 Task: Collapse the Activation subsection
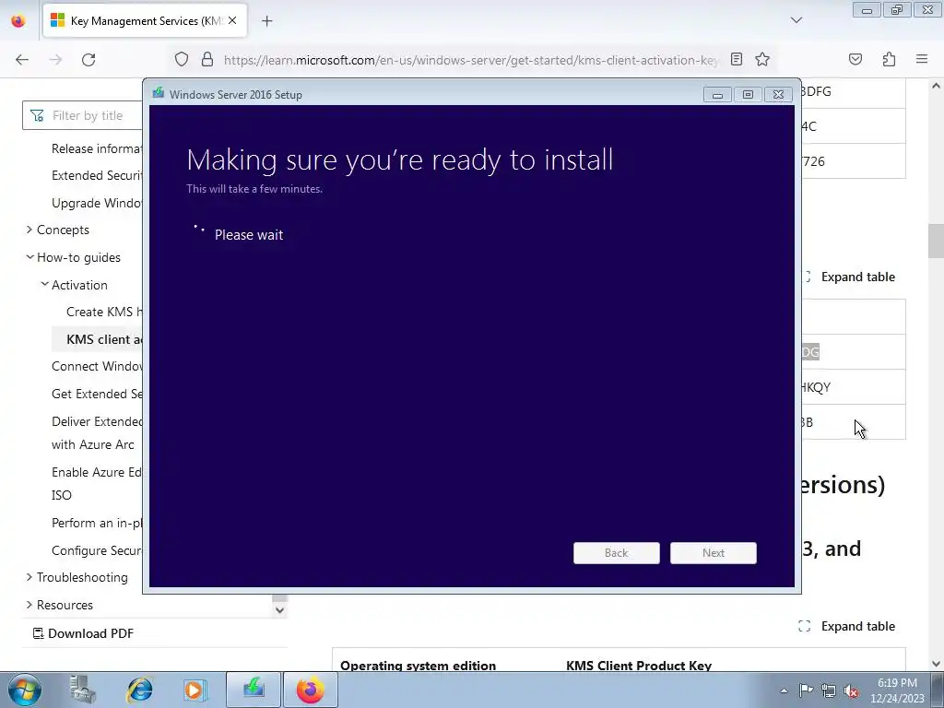tap(44, 284)
